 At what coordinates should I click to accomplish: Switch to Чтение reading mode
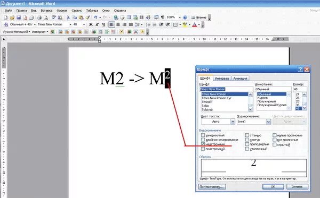(x=199, y=18)
